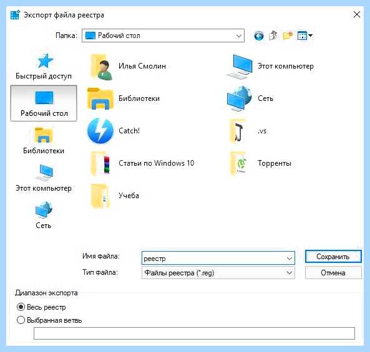Image resolution: width=370 pixels, height=352 pixels.
Task: Click the Catch! label
Action: (129, 131)
